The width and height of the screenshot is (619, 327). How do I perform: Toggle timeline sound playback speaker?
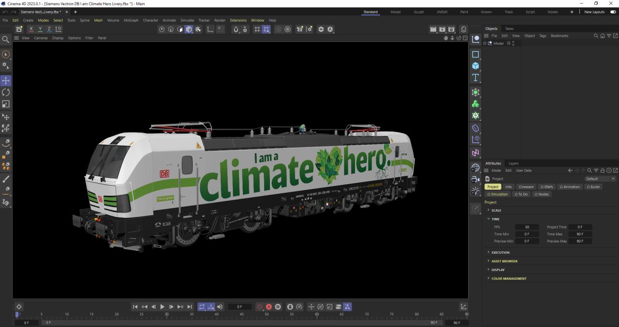220,307
